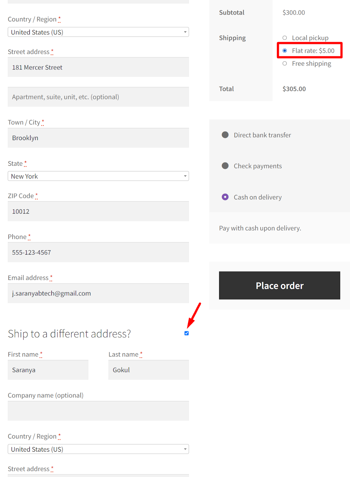Open the shipping address Country / Region dropdown

pyautogui.click(x=98, y=449)
